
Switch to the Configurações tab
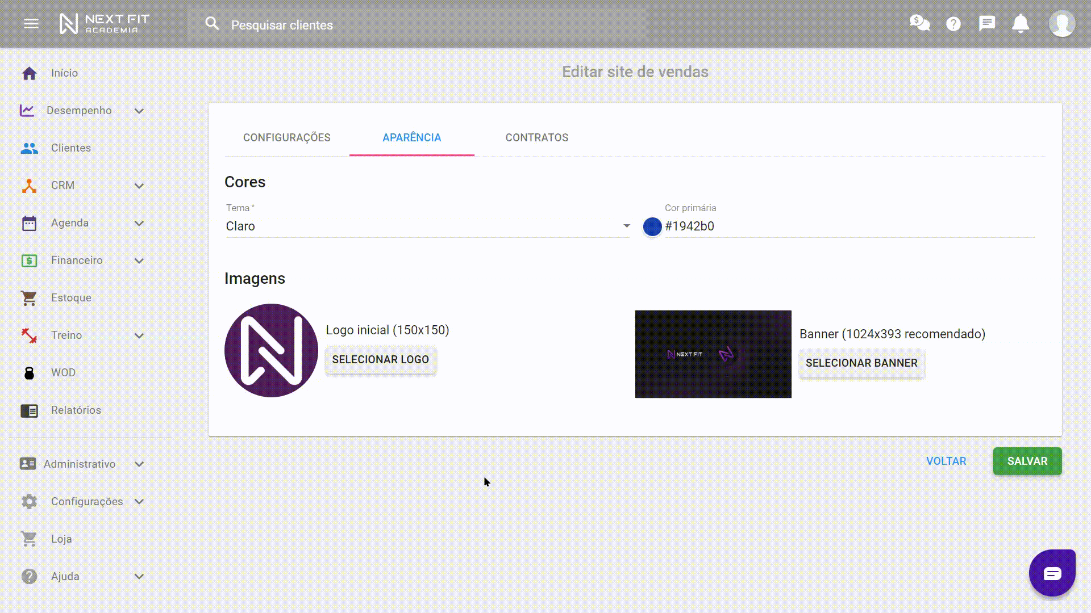(x=286, y=138)
